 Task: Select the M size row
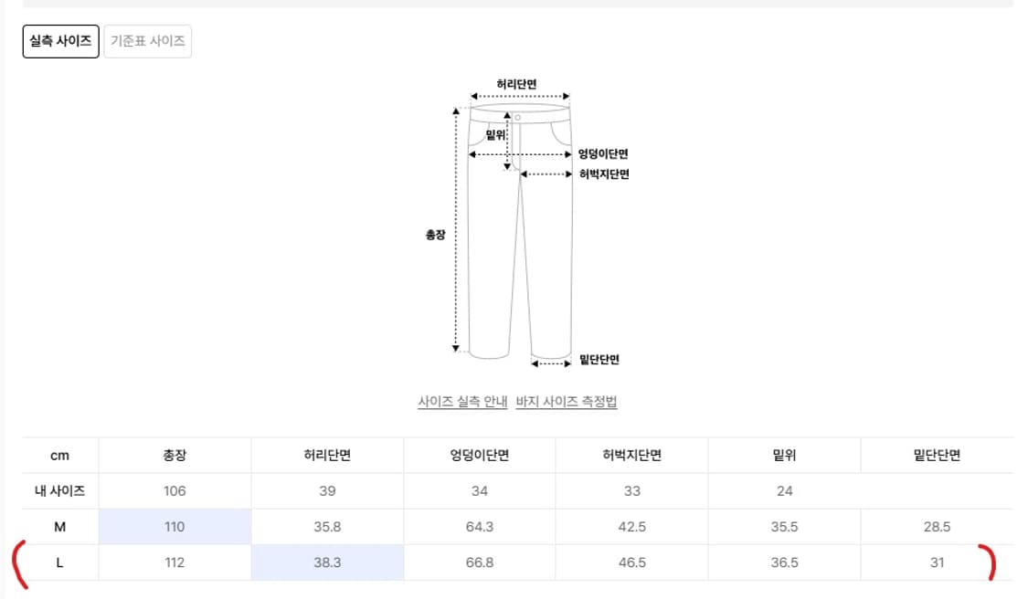coord(59,526)
